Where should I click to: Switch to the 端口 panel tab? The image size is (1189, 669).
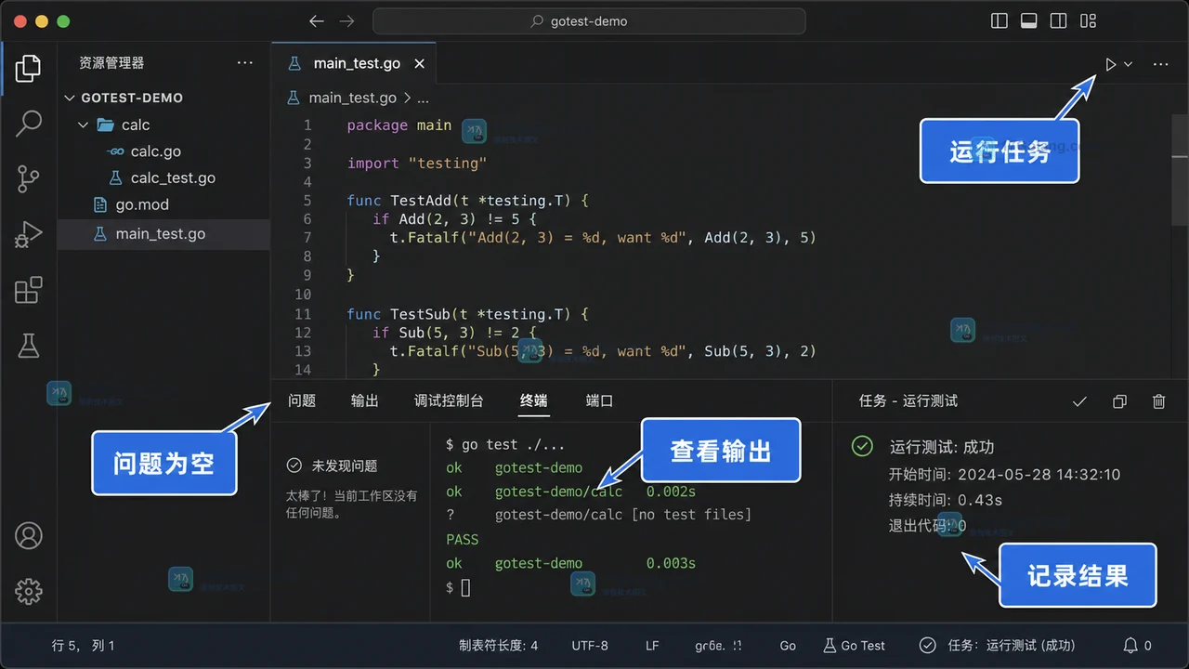coord(599,400)
